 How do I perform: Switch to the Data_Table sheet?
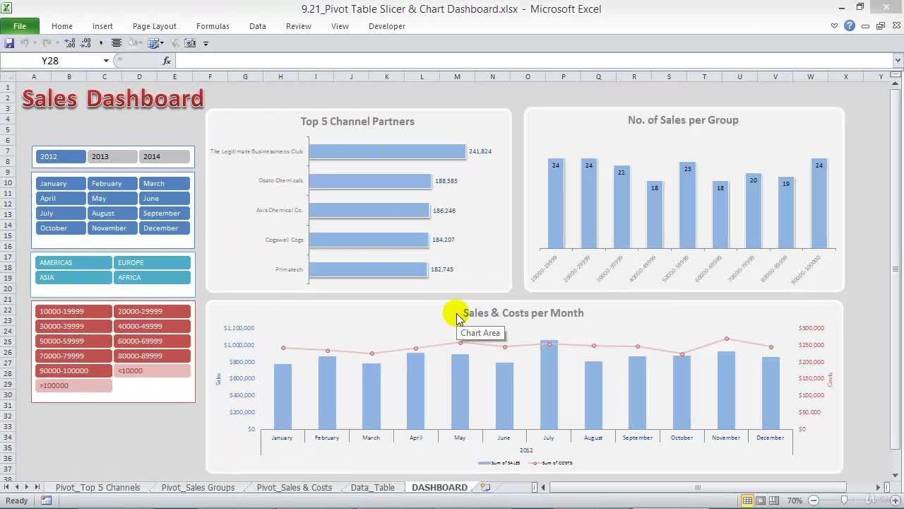(x=372, y=487)
